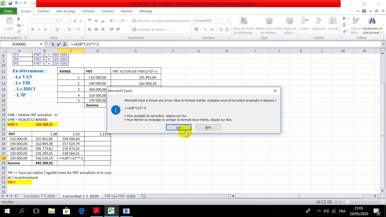Click the increase indent icon
The width and height of the screenshot is (386, 217).
[x=118, y=30]
